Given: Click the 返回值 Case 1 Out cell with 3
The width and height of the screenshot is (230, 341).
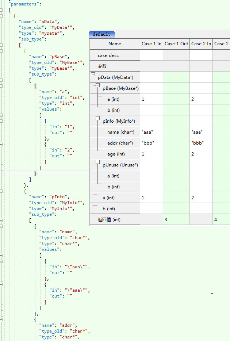Looking at the screenshot, I should 176,219.
